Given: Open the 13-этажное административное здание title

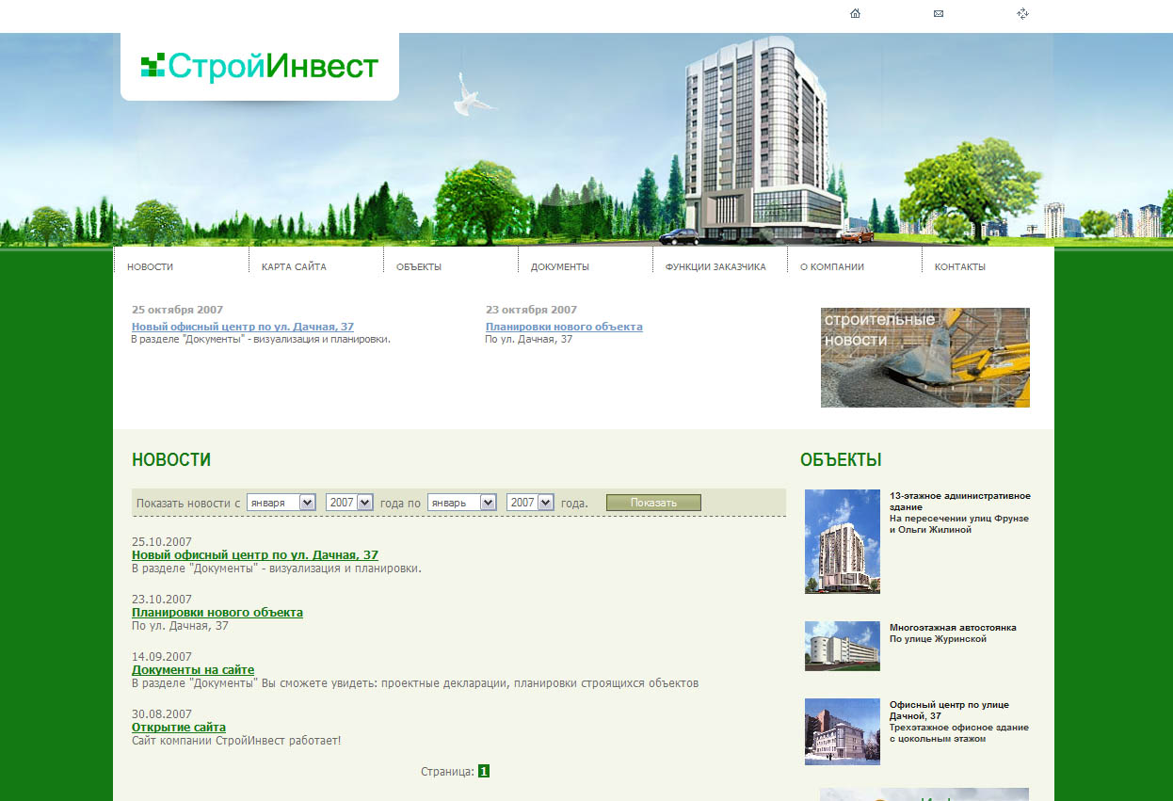Looking at the screenshot, I should point(960,502).
